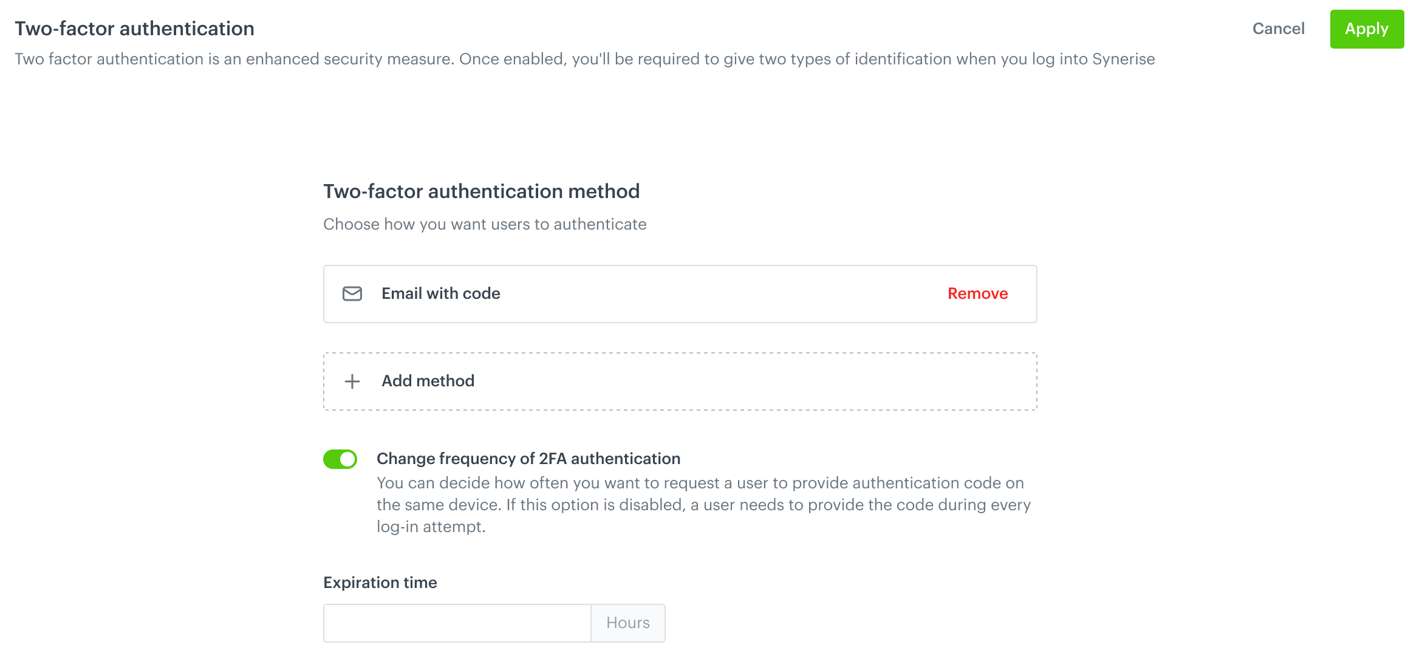1408x656 pixels.
Task: Click the Email with code label
Action: click(440, 293)
